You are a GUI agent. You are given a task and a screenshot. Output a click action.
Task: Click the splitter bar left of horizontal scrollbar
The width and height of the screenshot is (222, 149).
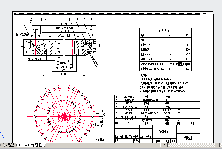coord(161,145)
